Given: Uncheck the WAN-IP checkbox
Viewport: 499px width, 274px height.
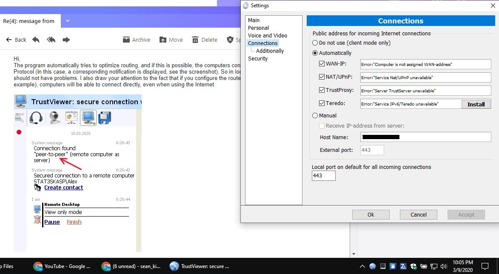Looking at the screenshot, I should (322, 64).
